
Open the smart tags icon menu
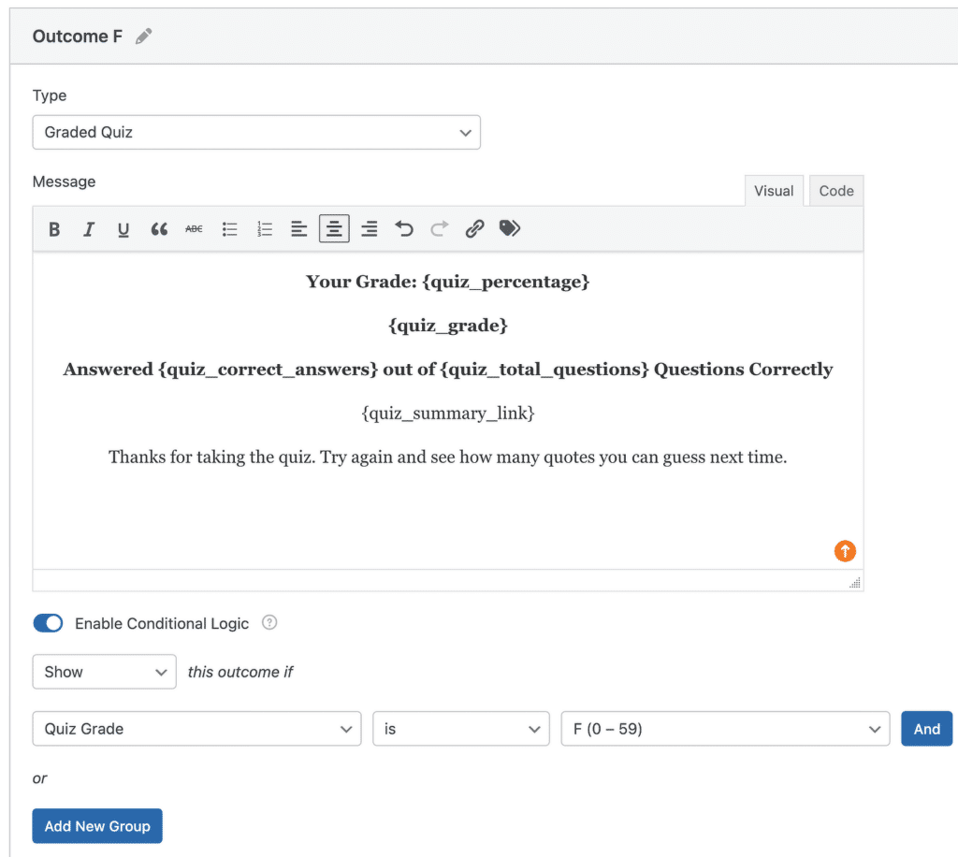tap(510, 229)
